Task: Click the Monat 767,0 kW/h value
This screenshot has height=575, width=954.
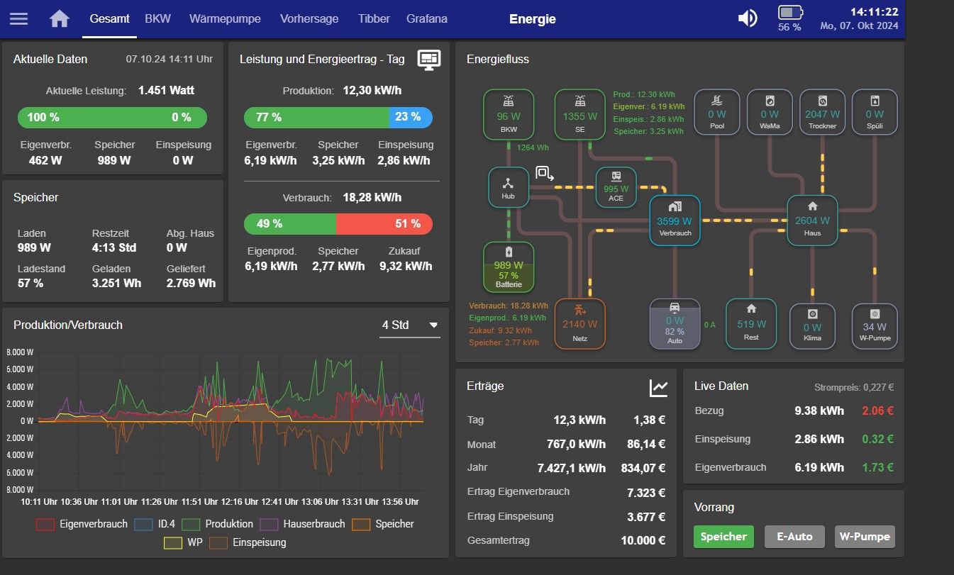Action: pyautogui.click(x=577, y=445)
